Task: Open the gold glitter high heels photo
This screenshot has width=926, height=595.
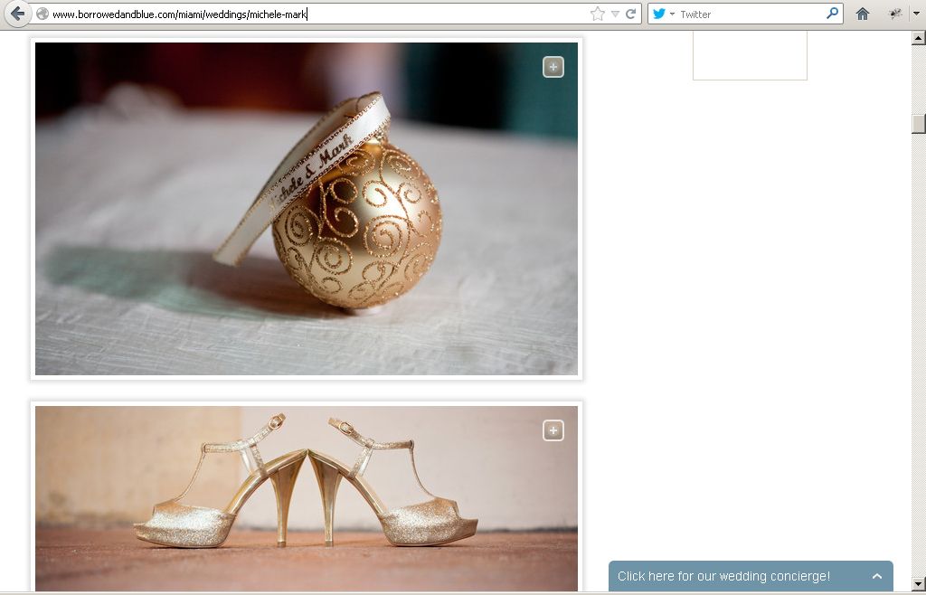Action: click(307, 499)
